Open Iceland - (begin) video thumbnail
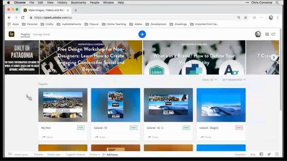Viewport: 287px width, 161px height. [221, 105]
